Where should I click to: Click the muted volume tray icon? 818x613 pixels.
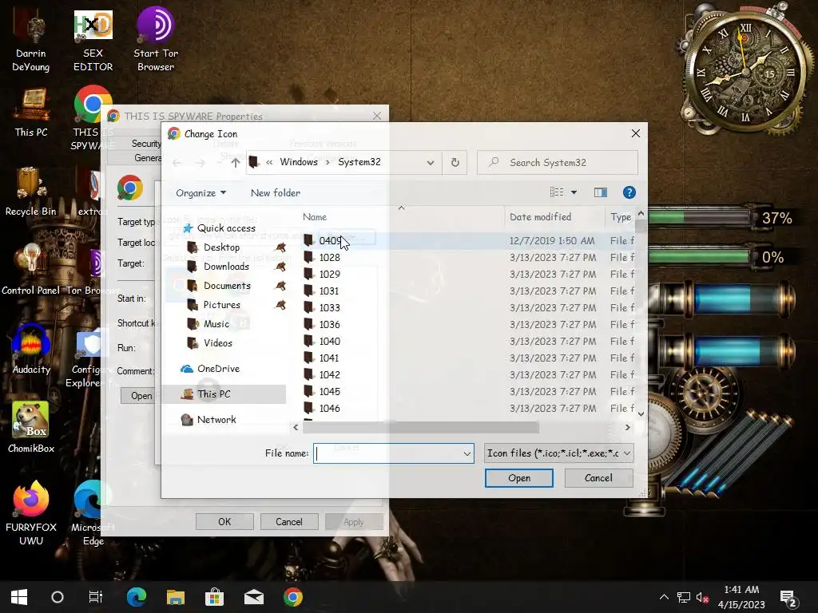(x=701, y=597)
